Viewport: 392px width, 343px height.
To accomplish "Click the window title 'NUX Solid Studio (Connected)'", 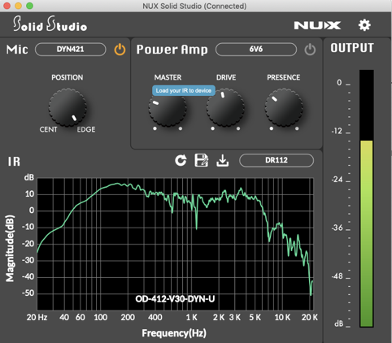I will [194, 6].
